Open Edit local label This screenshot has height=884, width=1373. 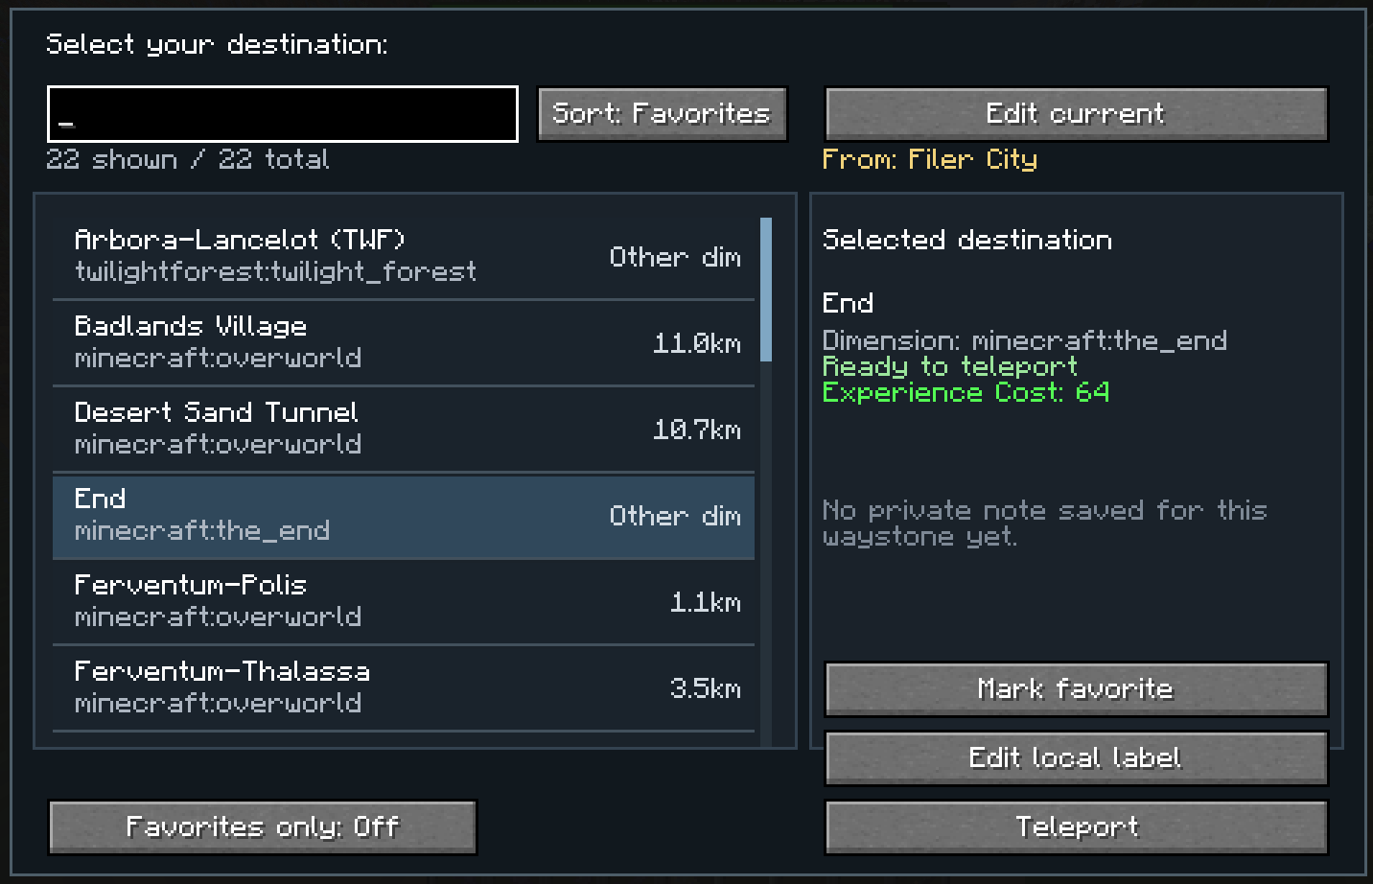pos(1076,757)
